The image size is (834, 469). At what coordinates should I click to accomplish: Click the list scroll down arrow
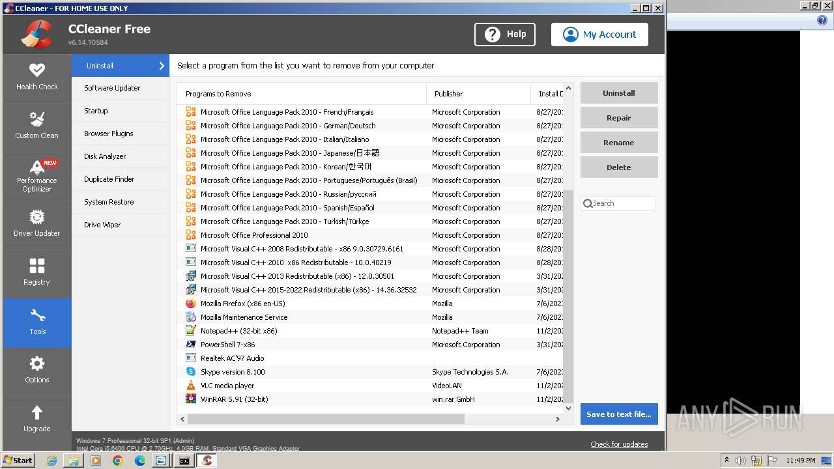point(568,408)
